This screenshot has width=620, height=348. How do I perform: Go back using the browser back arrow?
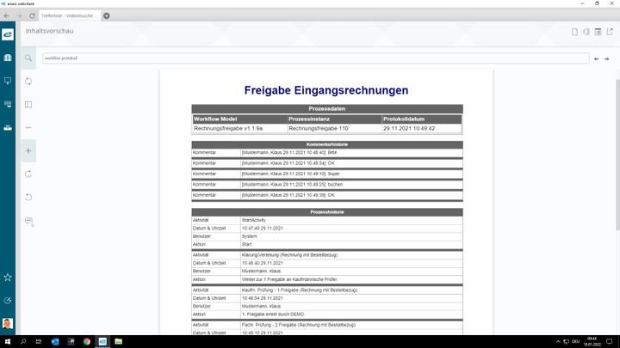pos(7,15)
